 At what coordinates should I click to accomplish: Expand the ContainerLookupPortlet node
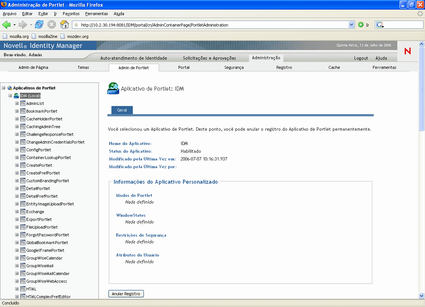pyautogui.click(x=17, y=158)
